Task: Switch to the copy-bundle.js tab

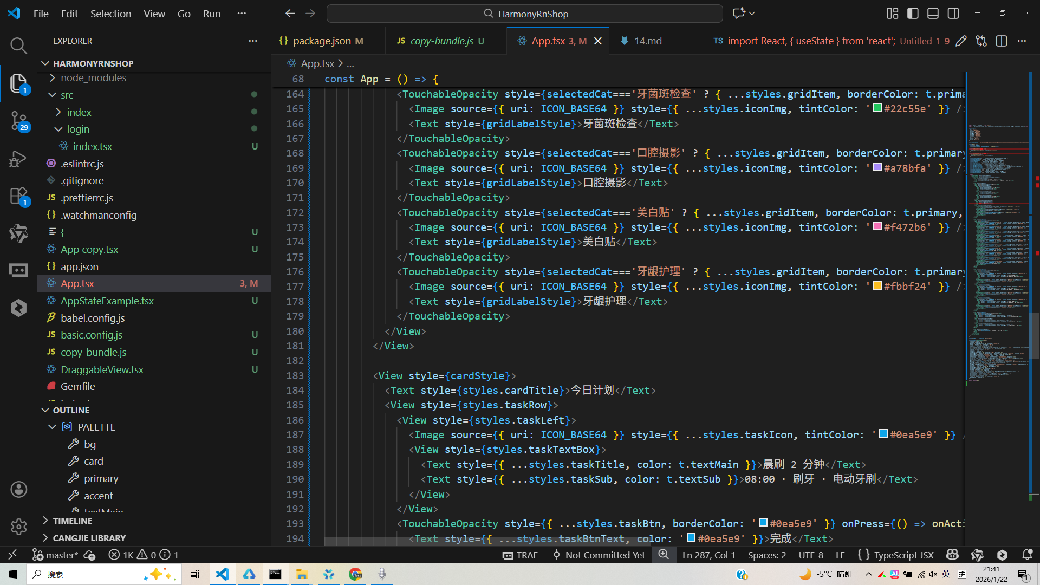Action: 441,41
